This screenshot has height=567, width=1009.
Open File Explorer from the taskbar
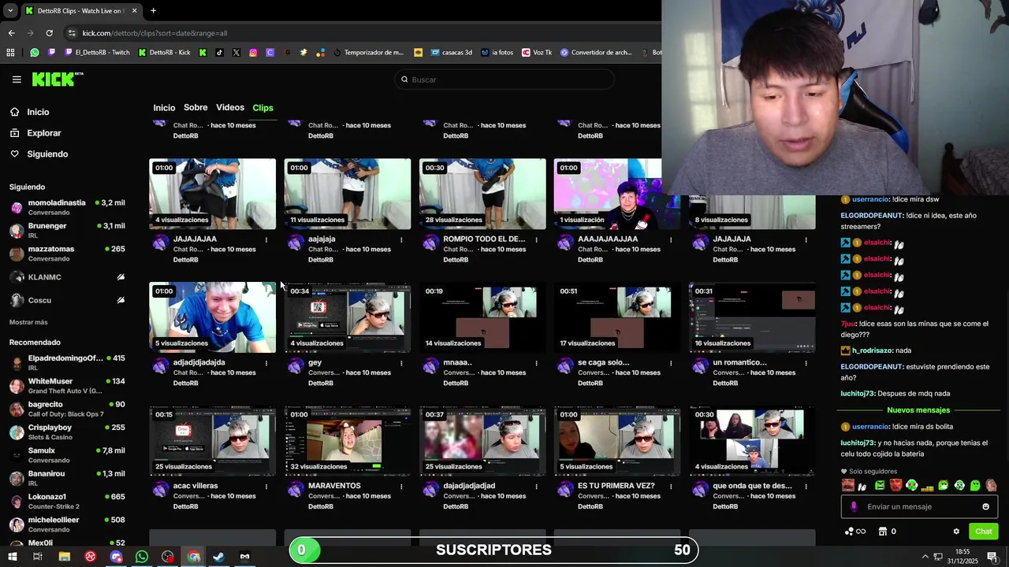tap(64, 557)
